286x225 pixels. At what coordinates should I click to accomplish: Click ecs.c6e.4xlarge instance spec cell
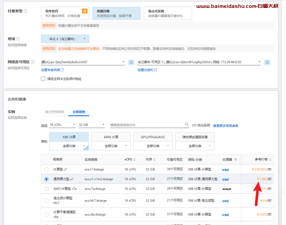(95, 215)
